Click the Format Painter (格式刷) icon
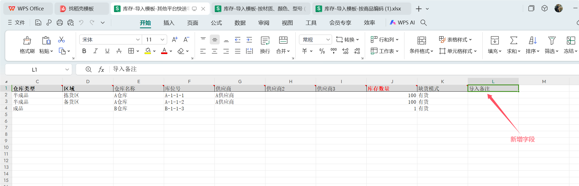Viewport: 579px width, 186px height. pyautogui.click(x=27, y=41)
